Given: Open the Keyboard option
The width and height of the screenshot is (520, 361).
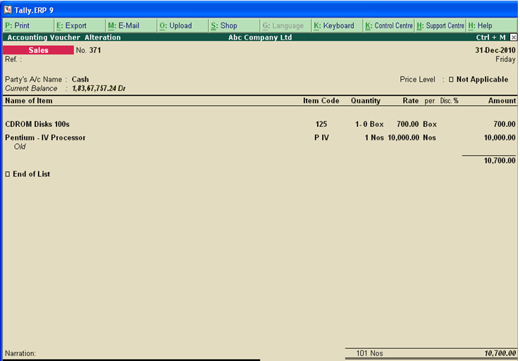Looking at the screenshot, I should click(338, 25).
